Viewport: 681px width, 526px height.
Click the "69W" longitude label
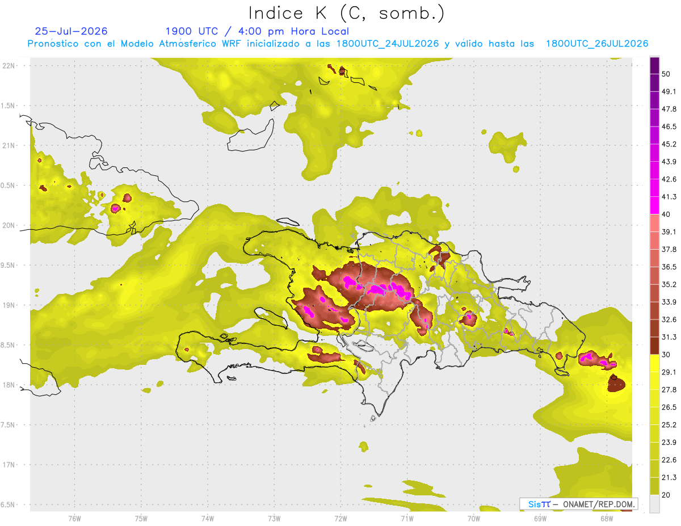540,518
